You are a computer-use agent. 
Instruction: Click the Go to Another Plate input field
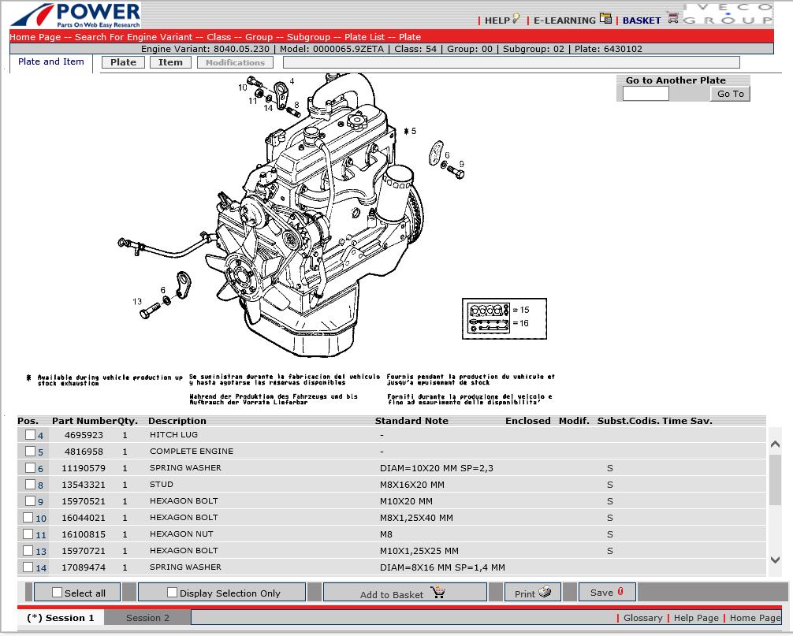click(646, 94)
